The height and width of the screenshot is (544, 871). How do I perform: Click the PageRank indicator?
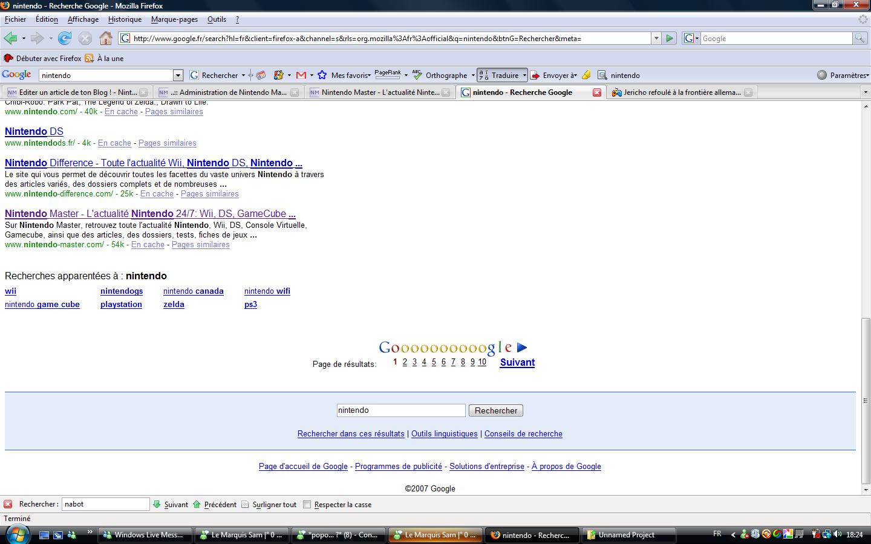point(388,75)
